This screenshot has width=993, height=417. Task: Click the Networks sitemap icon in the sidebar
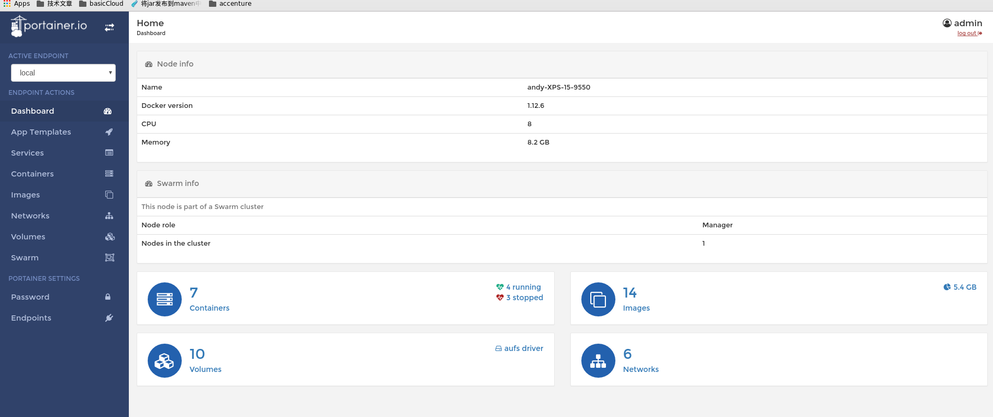[x=109, y=216]
